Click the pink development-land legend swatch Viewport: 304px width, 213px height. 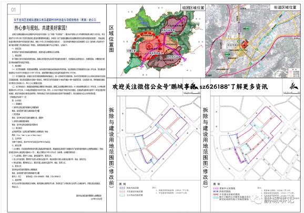122,191
